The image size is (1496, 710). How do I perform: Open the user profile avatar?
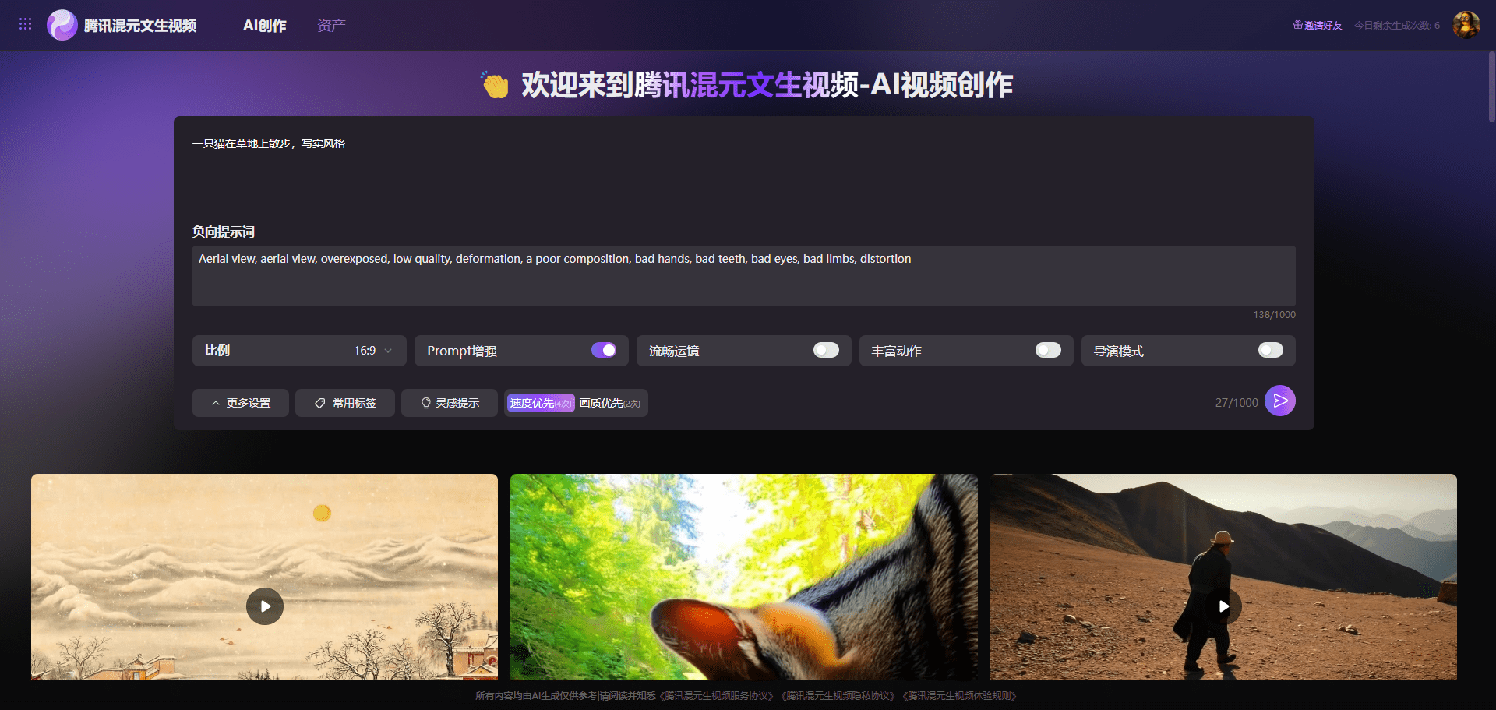point(1466,25)
